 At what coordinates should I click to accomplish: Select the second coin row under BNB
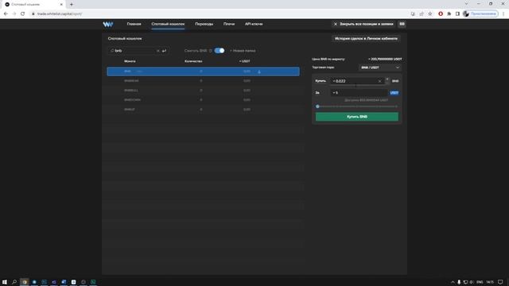(204, 81)
